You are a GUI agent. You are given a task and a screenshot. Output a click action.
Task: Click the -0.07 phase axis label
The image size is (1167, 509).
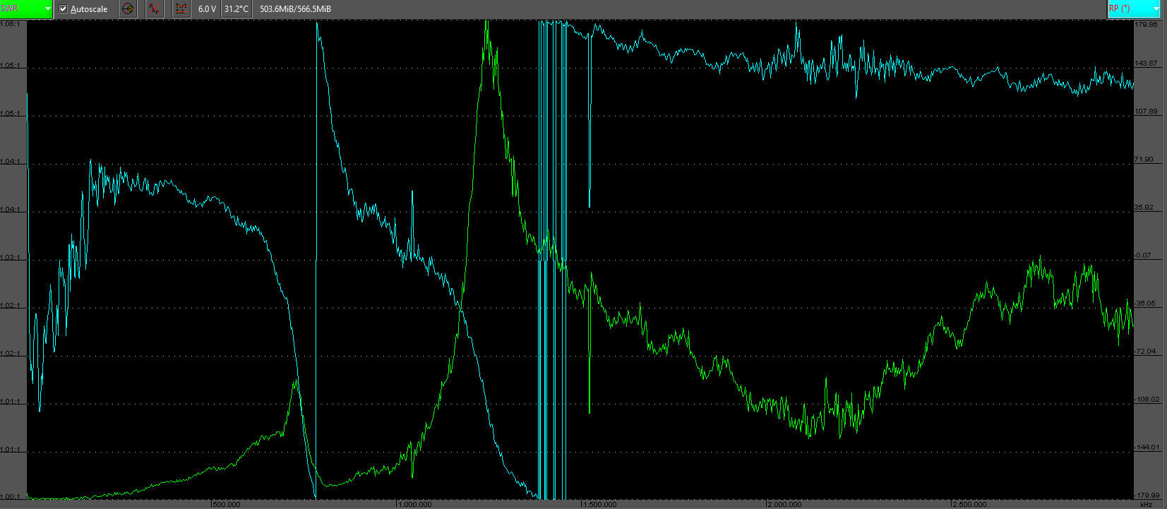(1143, 256)
